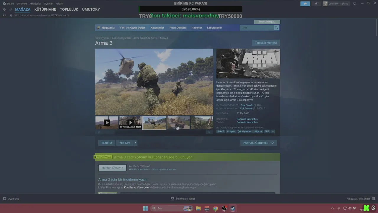378x213 pixels.
Task: Open the notifications bell icon
Action: click(x=316, y=4)
